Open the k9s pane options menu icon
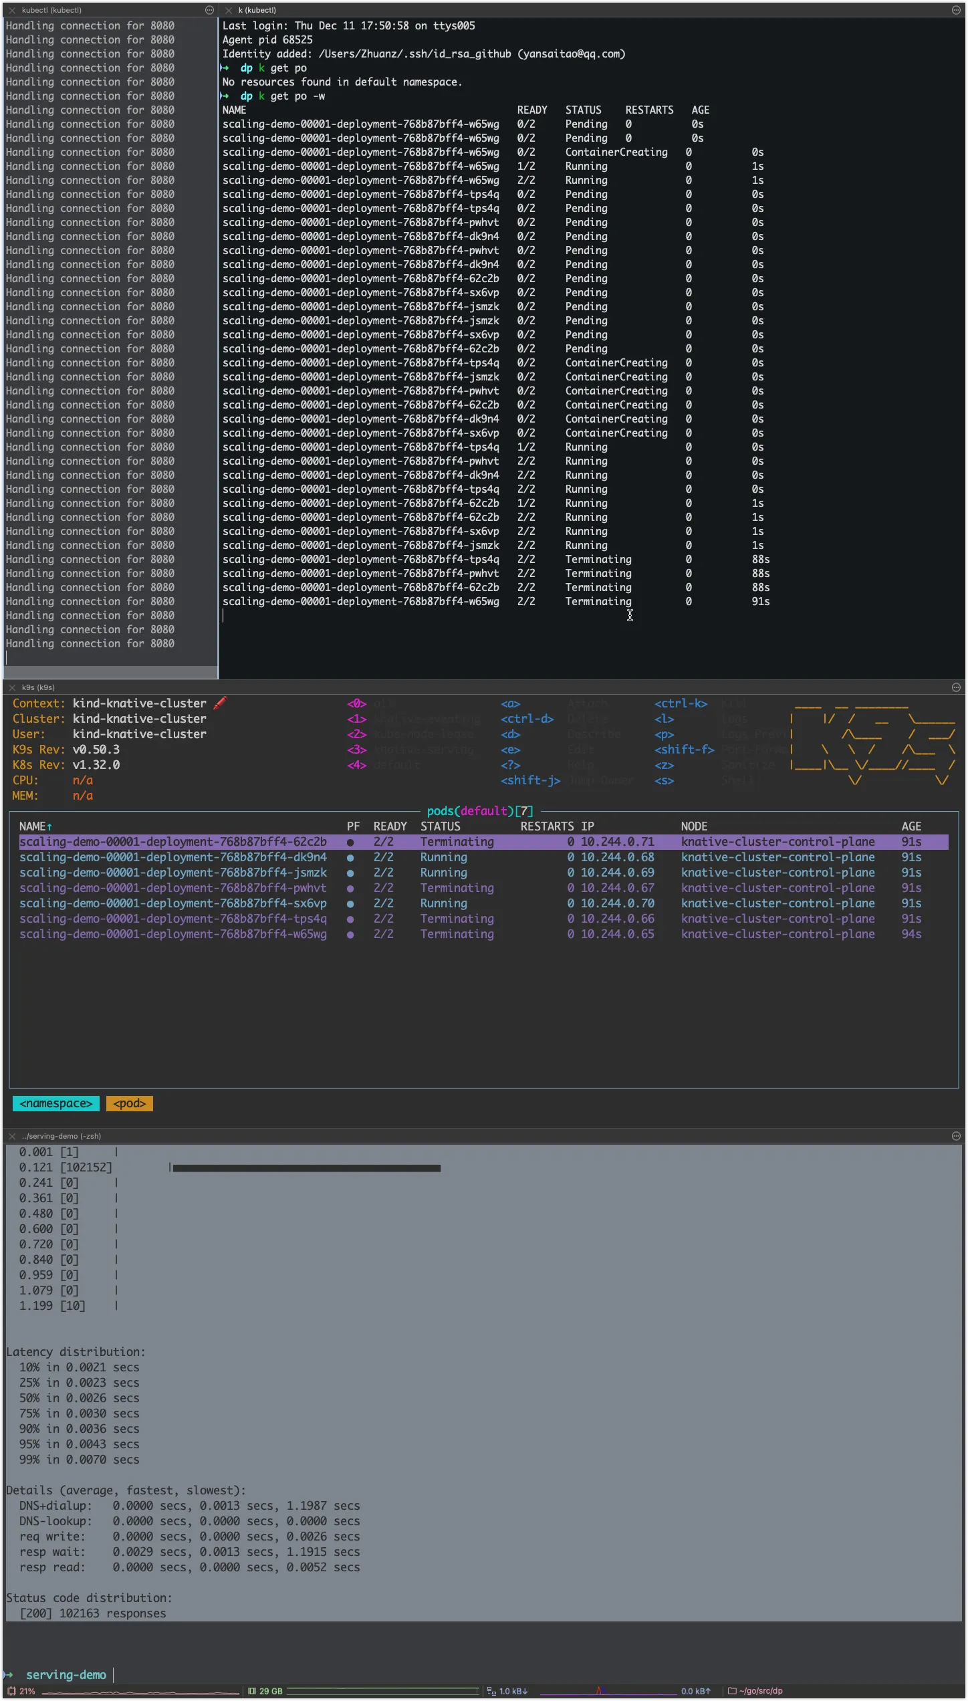This screenshot has height=1701, width=968. 956,687
